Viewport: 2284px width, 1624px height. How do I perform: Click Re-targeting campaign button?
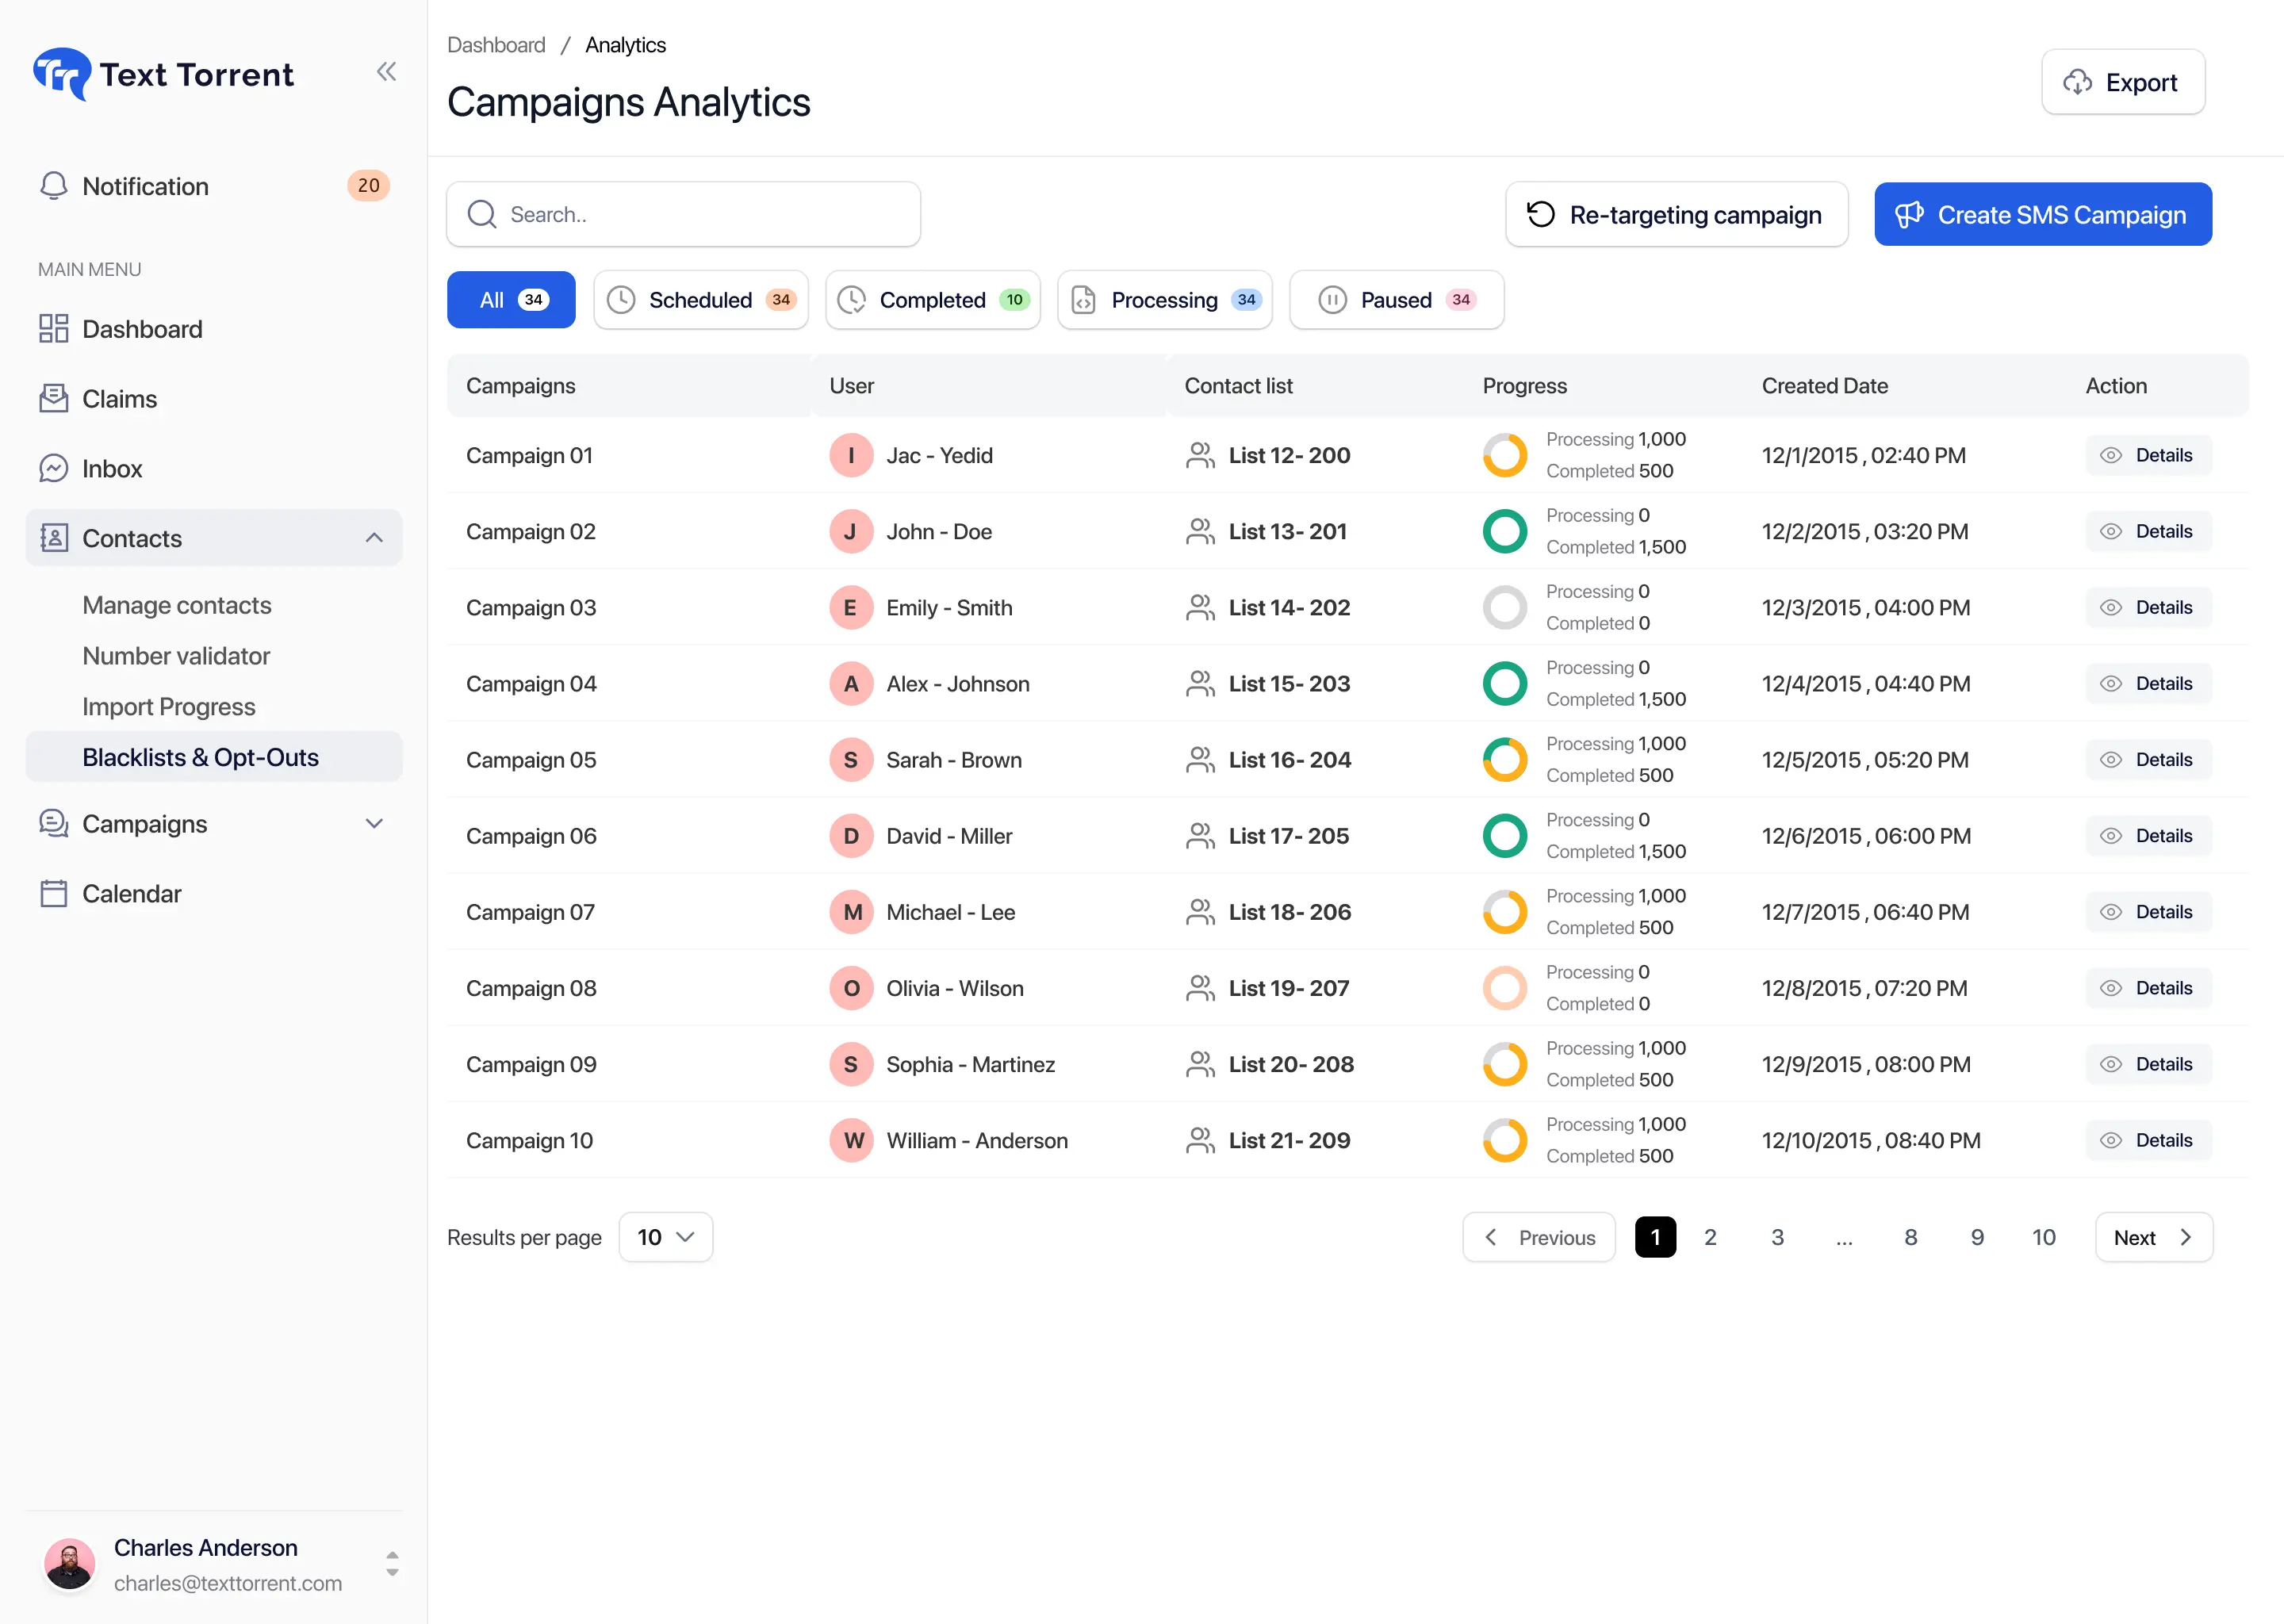click(x=1677, y=214)
